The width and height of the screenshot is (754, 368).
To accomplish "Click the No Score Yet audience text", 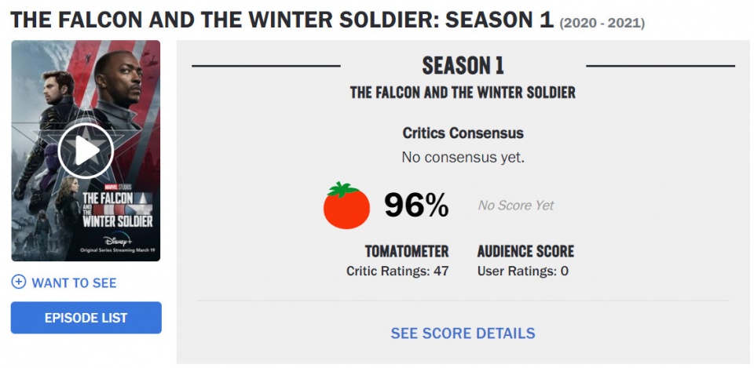I will tap(516, 206).
